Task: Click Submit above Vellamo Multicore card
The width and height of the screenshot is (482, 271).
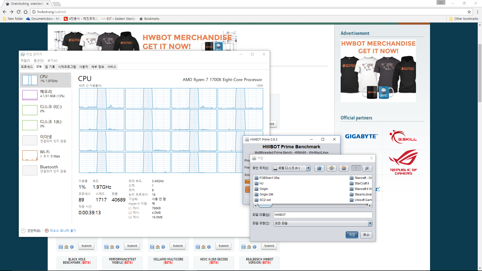Action: [178, 246]
